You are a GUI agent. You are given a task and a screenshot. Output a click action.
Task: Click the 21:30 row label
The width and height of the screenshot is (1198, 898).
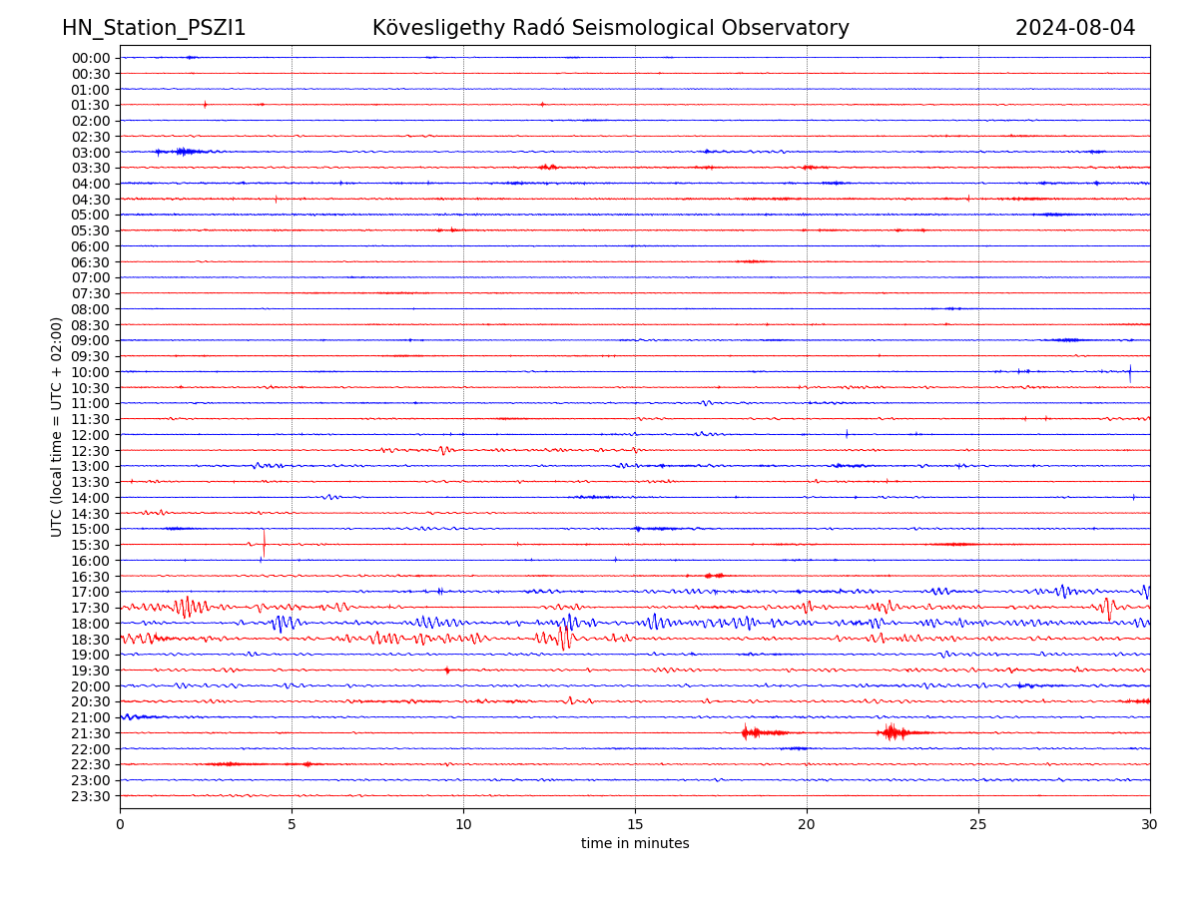tap(91, 733)
